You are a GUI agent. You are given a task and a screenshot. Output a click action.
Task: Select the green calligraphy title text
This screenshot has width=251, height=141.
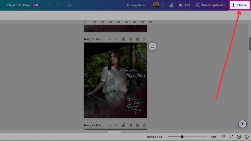tap(134, 106)
